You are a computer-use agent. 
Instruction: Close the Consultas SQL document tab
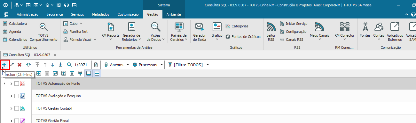pos(55,55)
